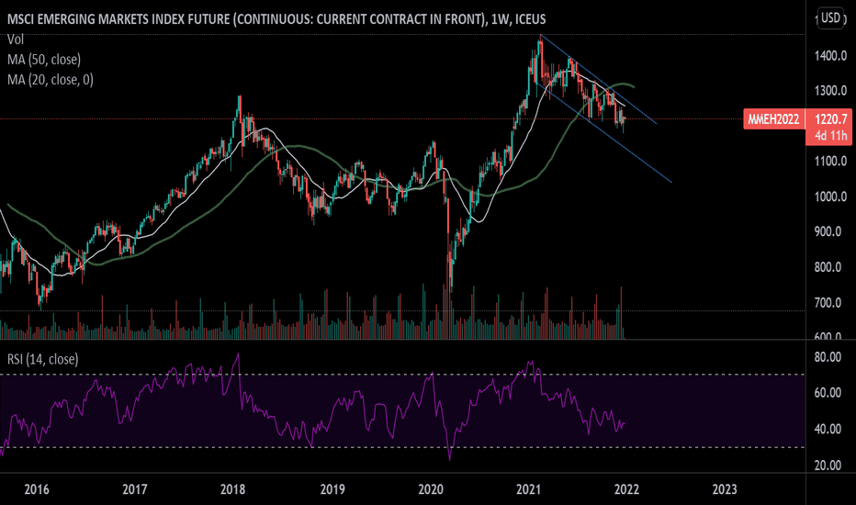
Task: Open the RSI (14, close) indicator label
Action: (42, 359)
